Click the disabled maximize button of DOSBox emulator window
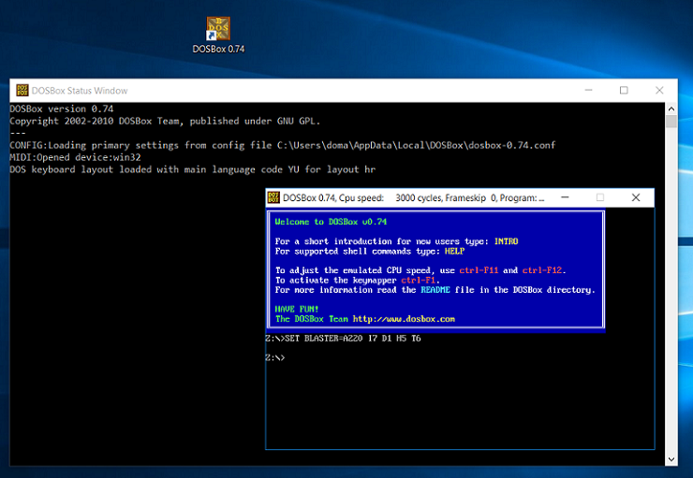This screenshot has height=478, width=693. [599, 197]
